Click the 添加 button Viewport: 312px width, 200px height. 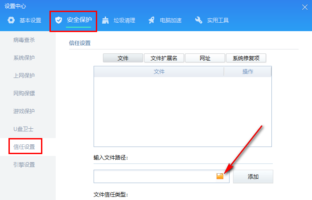[253, 176]
